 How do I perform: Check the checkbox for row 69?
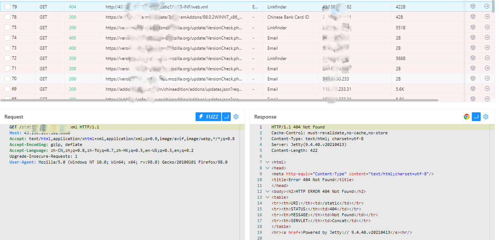point(7,89)
